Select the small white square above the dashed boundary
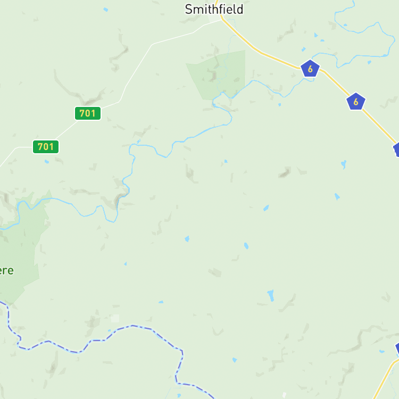399x399 pixels. pos(115,318)
